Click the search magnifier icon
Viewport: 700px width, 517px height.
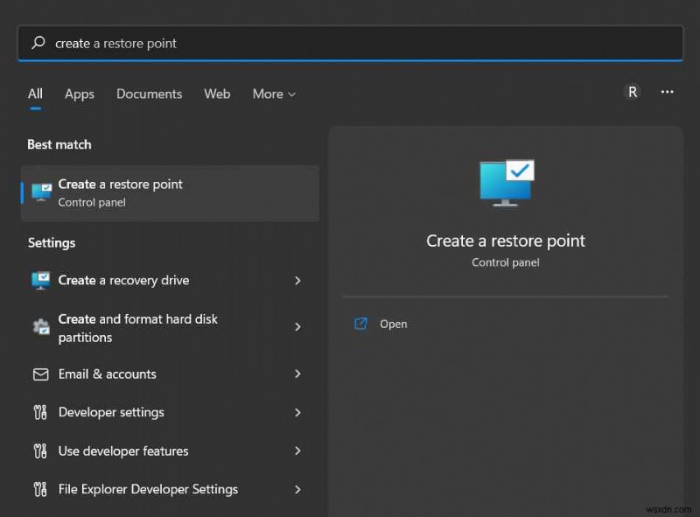coord(36,42)
